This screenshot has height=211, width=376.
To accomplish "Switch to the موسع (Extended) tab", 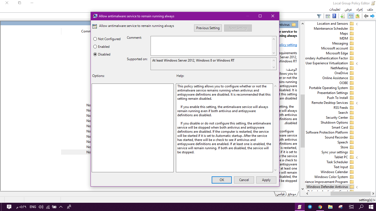I will click(x=292, y=194).
